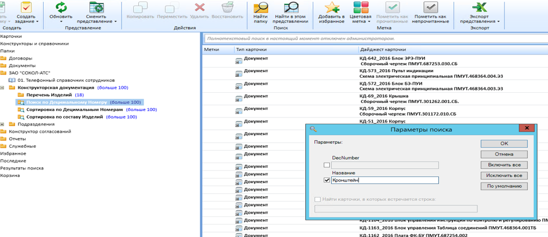
Task: Select Конструктор согласований folder
Action: [x=40, y=132]
